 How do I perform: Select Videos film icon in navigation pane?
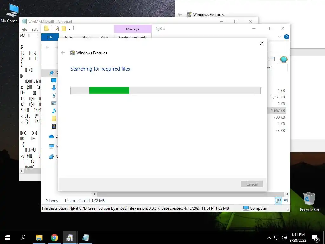point(54,126)
